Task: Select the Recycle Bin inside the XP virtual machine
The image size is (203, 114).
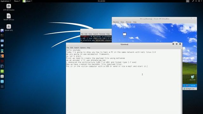Action: point(193,78)
